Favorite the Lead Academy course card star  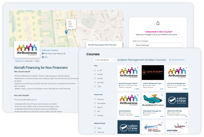162,67
